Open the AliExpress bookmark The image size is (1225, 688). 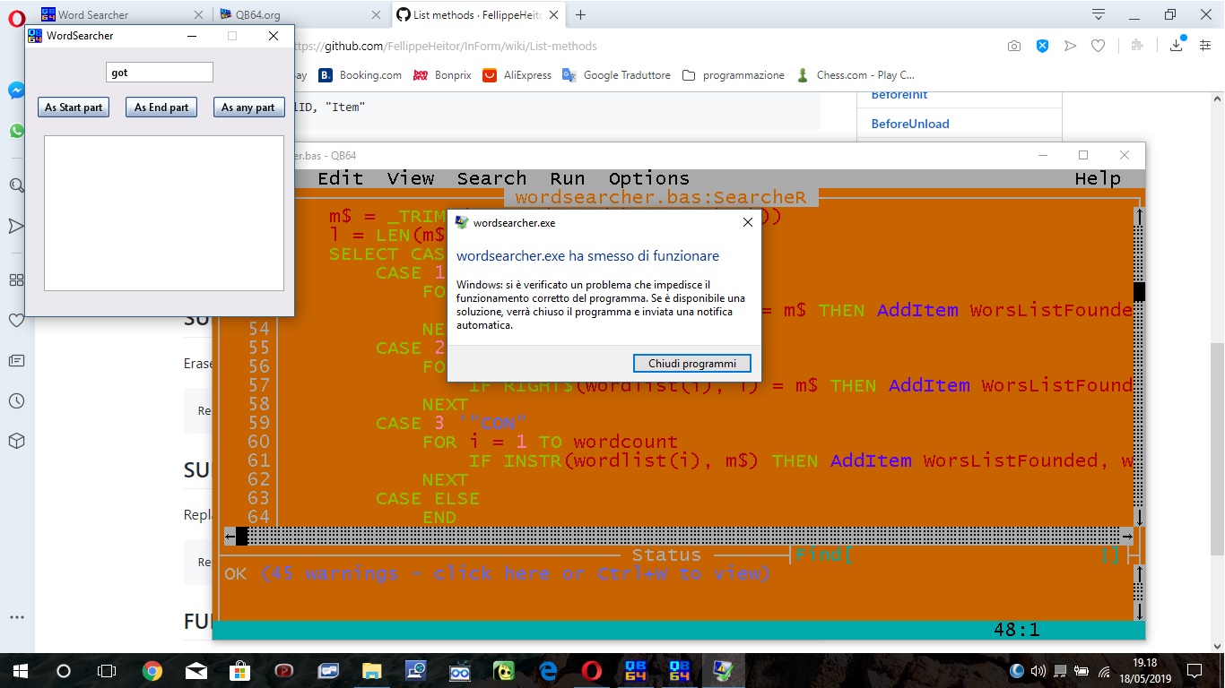517,75
